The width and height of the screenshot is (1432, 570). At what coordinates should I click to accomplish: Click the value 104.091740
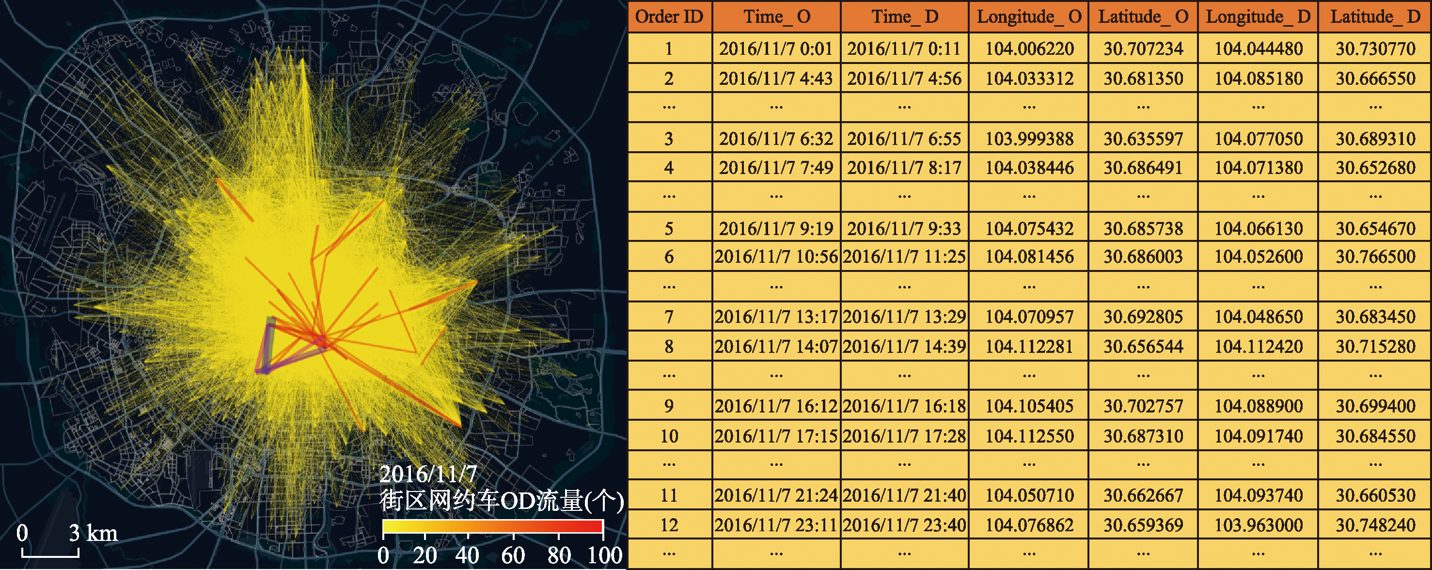(1258, 436)
